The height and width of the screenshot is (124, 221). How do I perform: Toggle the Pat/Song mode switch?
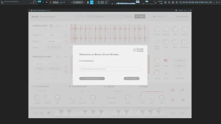pyautogui.click(x=39, y=2)
